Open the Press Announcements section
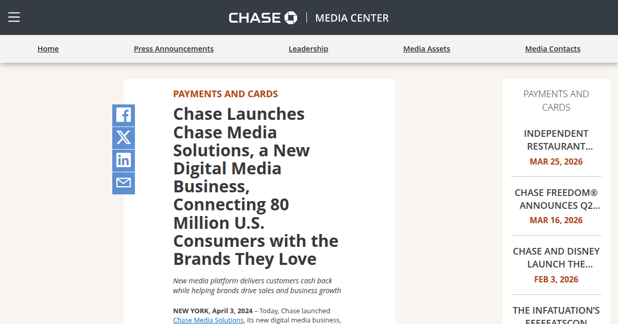The height and width of the screenshot is (324, 618). tap(174, 48)
